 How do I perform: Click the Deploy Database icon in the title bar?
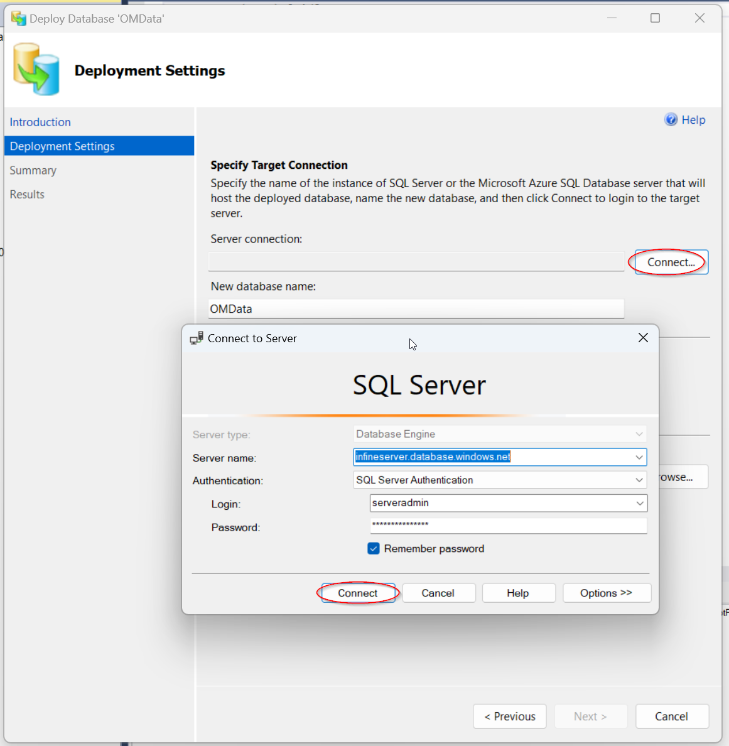pos(18,18)
